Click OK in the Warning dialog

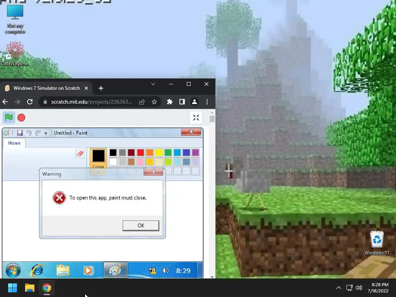click(x=141, y=225)
